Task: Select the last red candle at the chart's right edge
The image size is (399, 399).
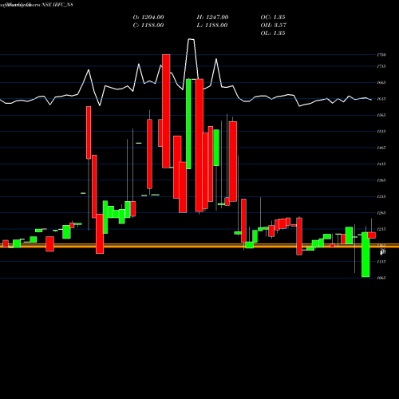Action: pos(372,235)
